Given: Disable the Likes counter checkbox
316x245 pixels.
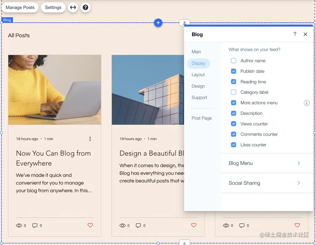Looking at the screenshot, I should point(234,145).
